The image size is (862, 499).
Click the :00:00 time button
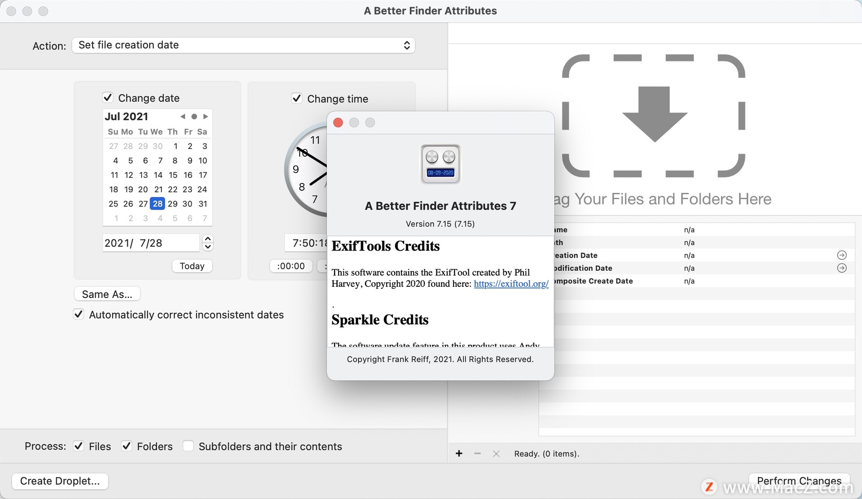[291, 266]
